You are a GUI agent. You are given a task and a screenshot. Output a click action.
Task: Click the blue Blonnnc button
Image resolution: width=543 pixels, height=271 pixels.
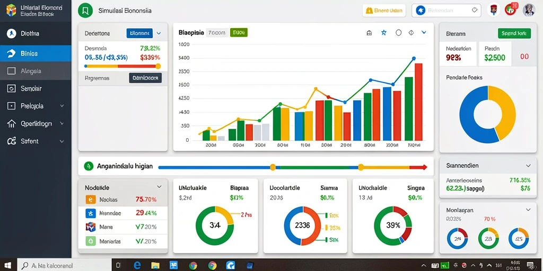(139, 33)
